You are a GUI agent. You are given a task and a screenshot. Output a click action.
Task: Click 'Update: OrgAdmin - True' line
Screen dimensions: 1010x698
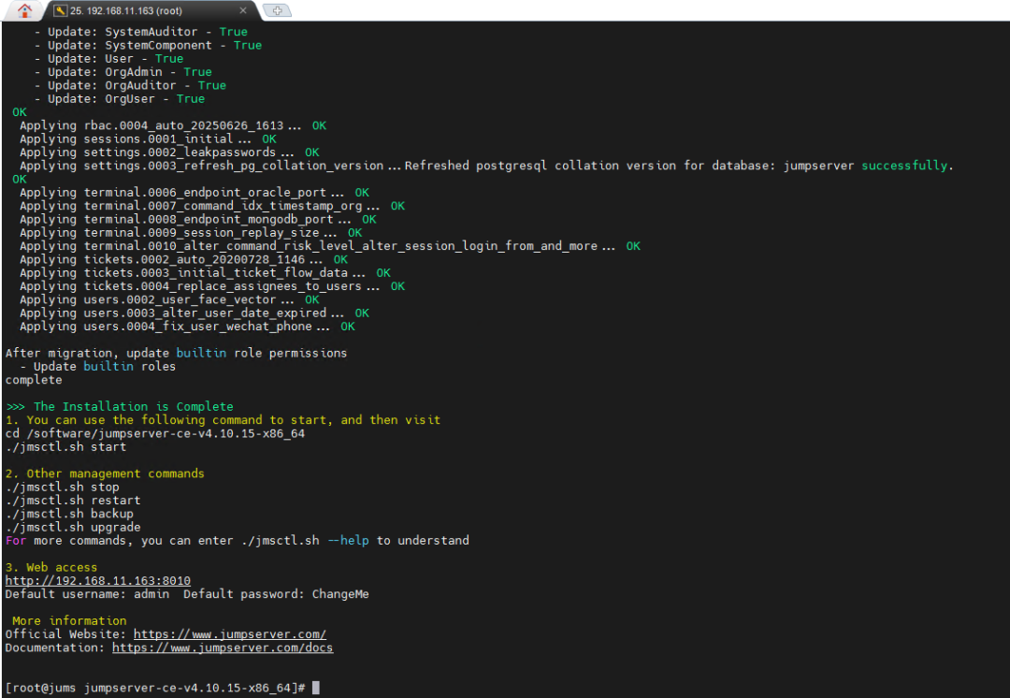click(123, 71)
